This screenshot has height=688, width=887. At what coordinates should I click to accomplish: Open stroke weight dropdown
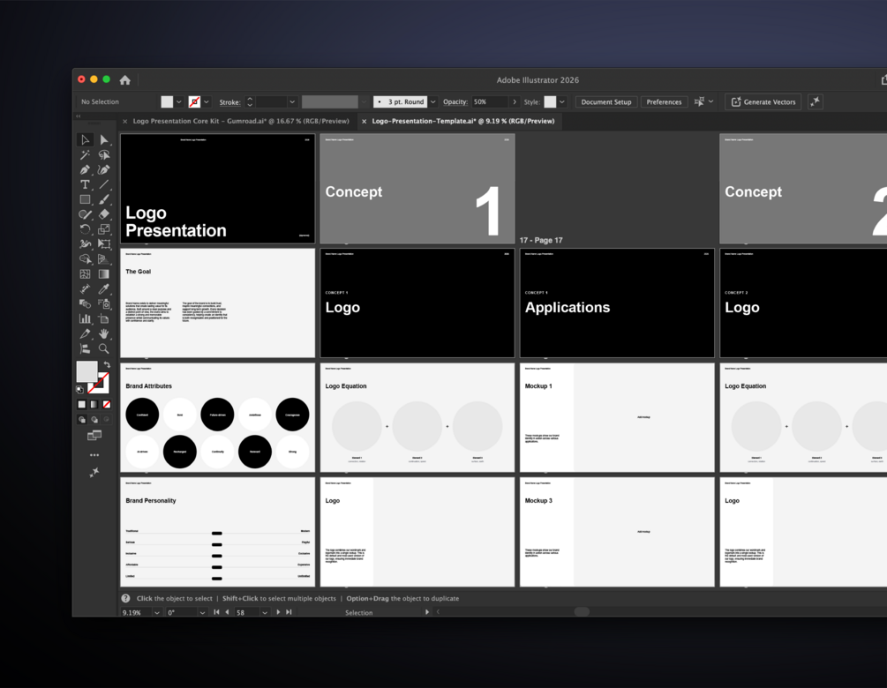[292, 101]
